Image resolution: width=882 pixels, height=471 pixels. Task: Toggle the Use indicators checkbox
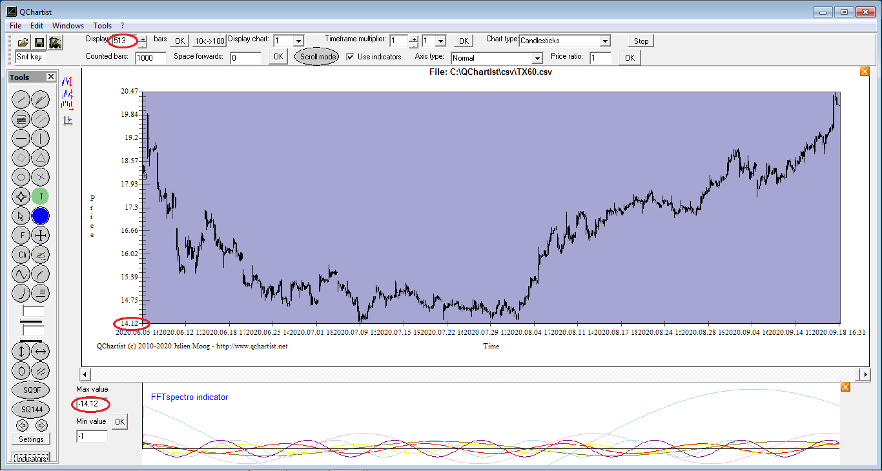pyautogui.click(x=350, y=57)
